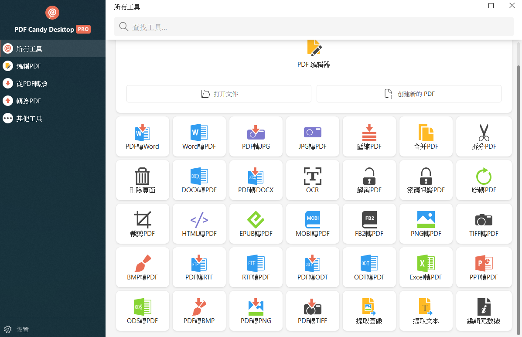The image size is (522, 337).
Task: Open the 拆分PDF scissors tool
Action: [484, 136]
